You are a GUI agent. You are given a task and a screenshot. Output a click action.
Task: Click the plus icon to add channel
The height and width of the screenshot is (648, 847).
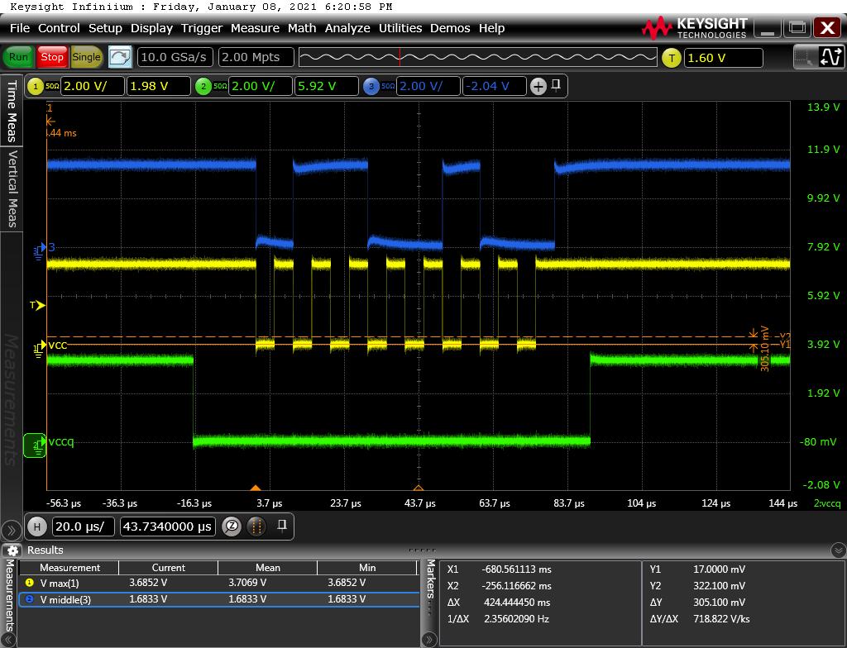538,87
